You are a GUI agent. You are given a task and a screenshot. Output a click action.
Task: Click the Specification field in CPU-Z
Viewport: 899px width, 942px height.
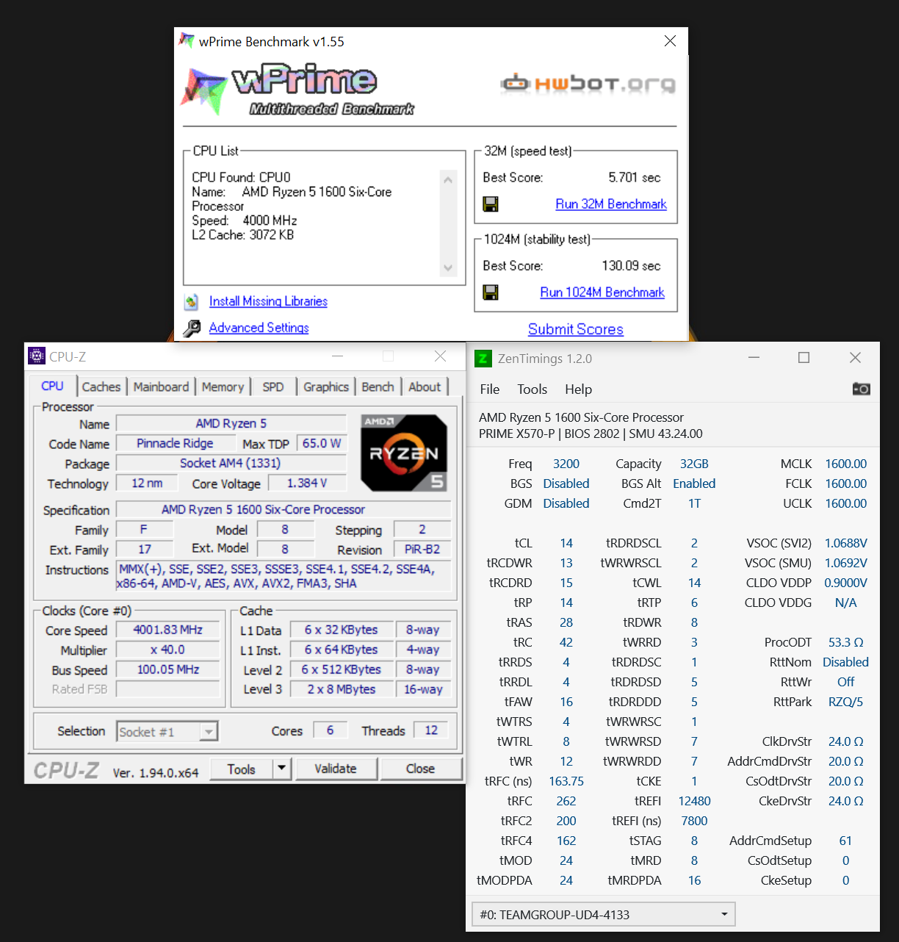(284, 509)
